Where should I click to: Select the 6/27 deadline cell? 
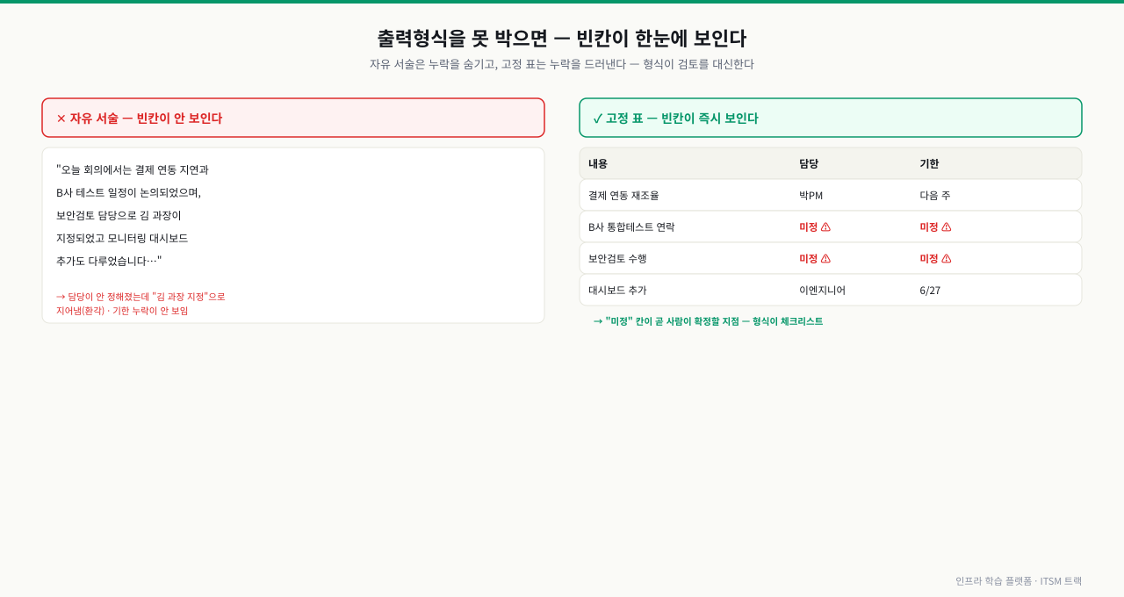click(x=930, y=291)
